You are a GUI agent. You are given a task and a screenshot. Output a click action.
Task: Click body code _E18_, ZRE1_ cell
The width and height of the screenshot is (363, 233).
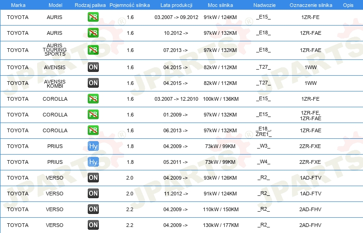point(264,131)
